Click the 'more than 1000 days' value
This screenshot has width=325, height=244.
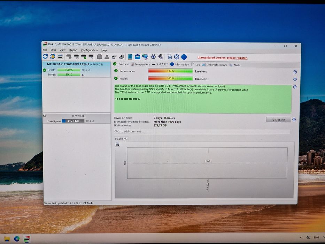167,122
